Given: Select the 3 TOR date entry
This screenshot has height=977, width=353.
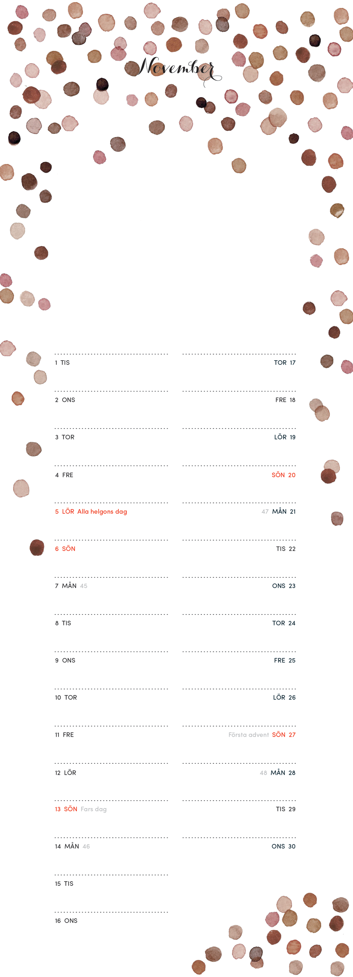Looking at the screenshot, I should point(65,437).
